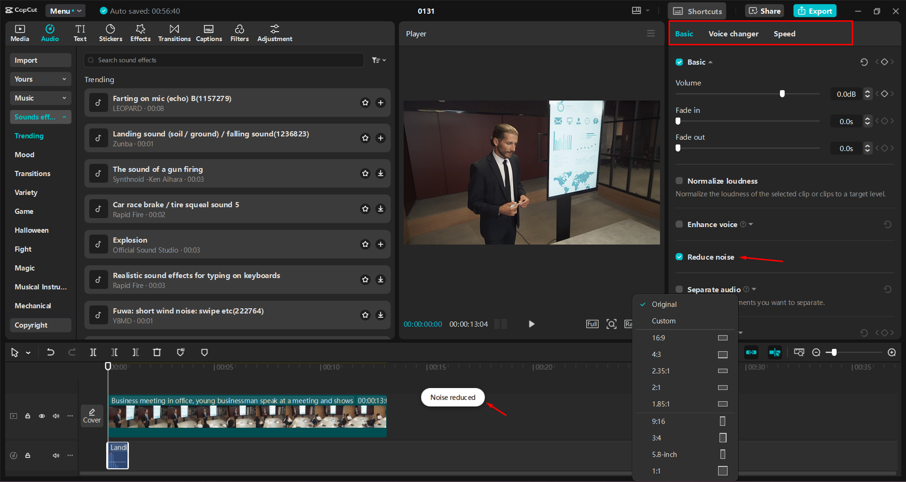Expand the Menu dropdown
The height and width of the screenshot is (482, 906).
[66, 11]
